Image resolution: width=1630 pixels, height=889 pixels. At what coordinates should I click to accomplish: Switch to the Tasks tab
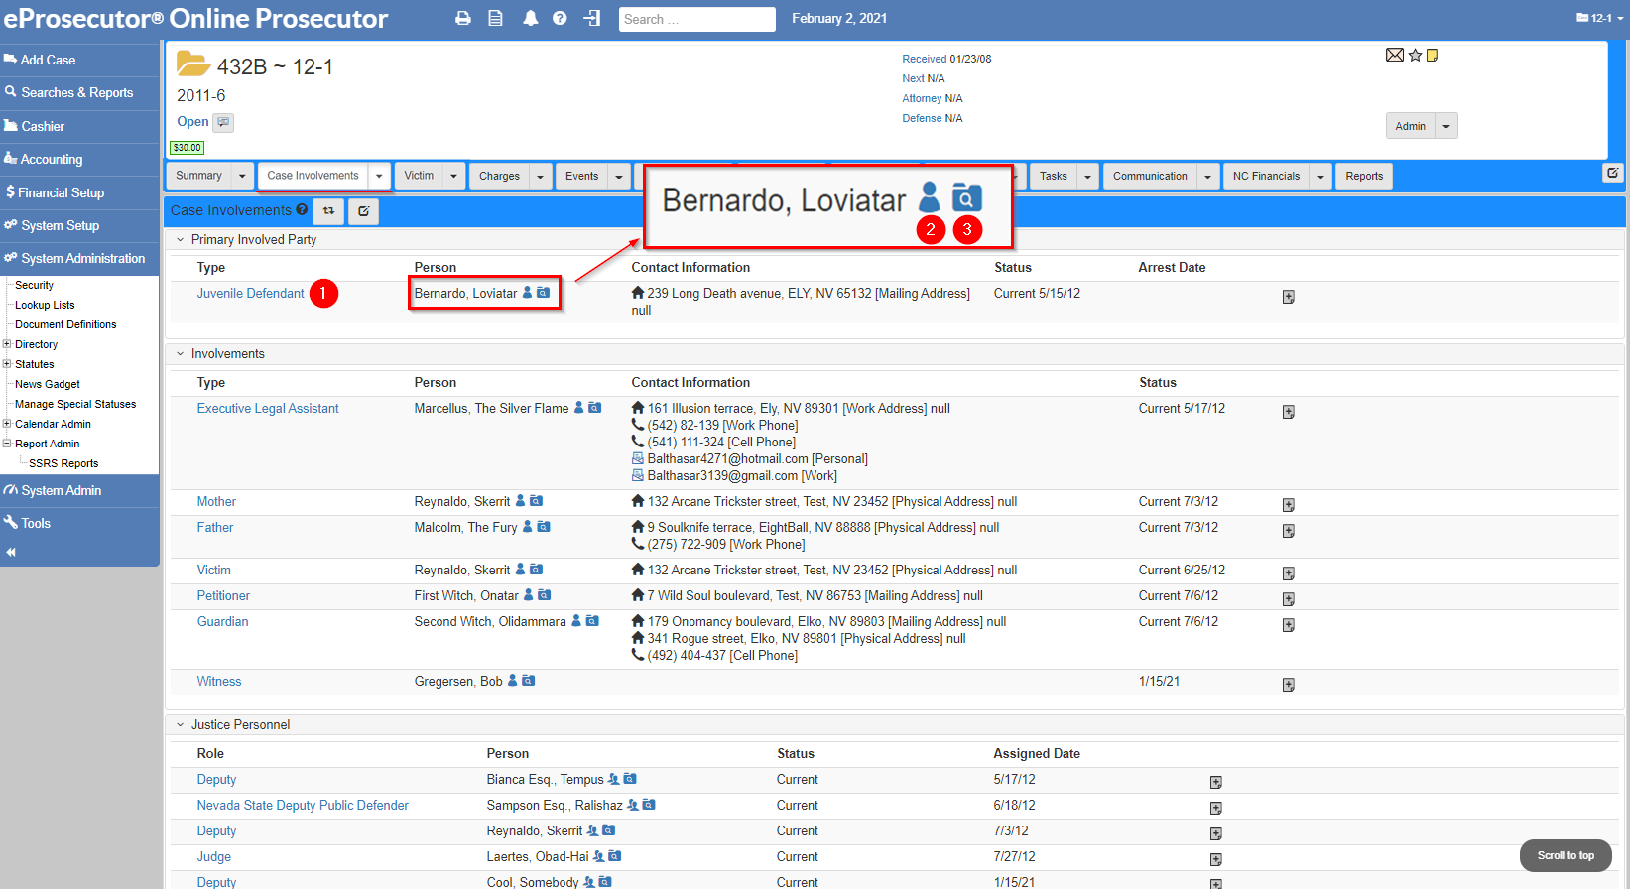[x=1053, y=176]
